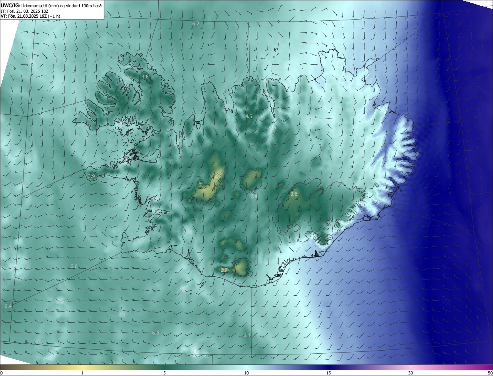Viewport: 493px width, 376px height.
Task: Click the "50" label ending the color scale
Action: coord(490,373)
